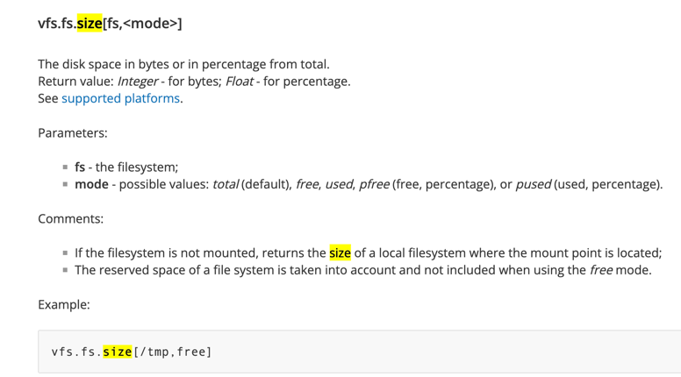Click '[/tmp,free]' text in the code block
Image resolution: width=681 pixels, height=377 pixels.
coord(172,352)
